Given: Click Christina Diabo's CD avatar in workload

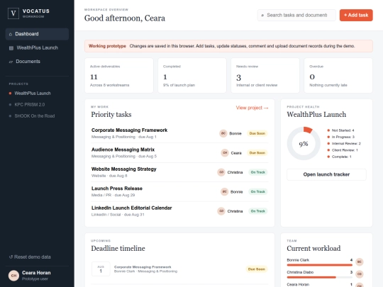Looking at the screenshot, I should tap(360, 274).
